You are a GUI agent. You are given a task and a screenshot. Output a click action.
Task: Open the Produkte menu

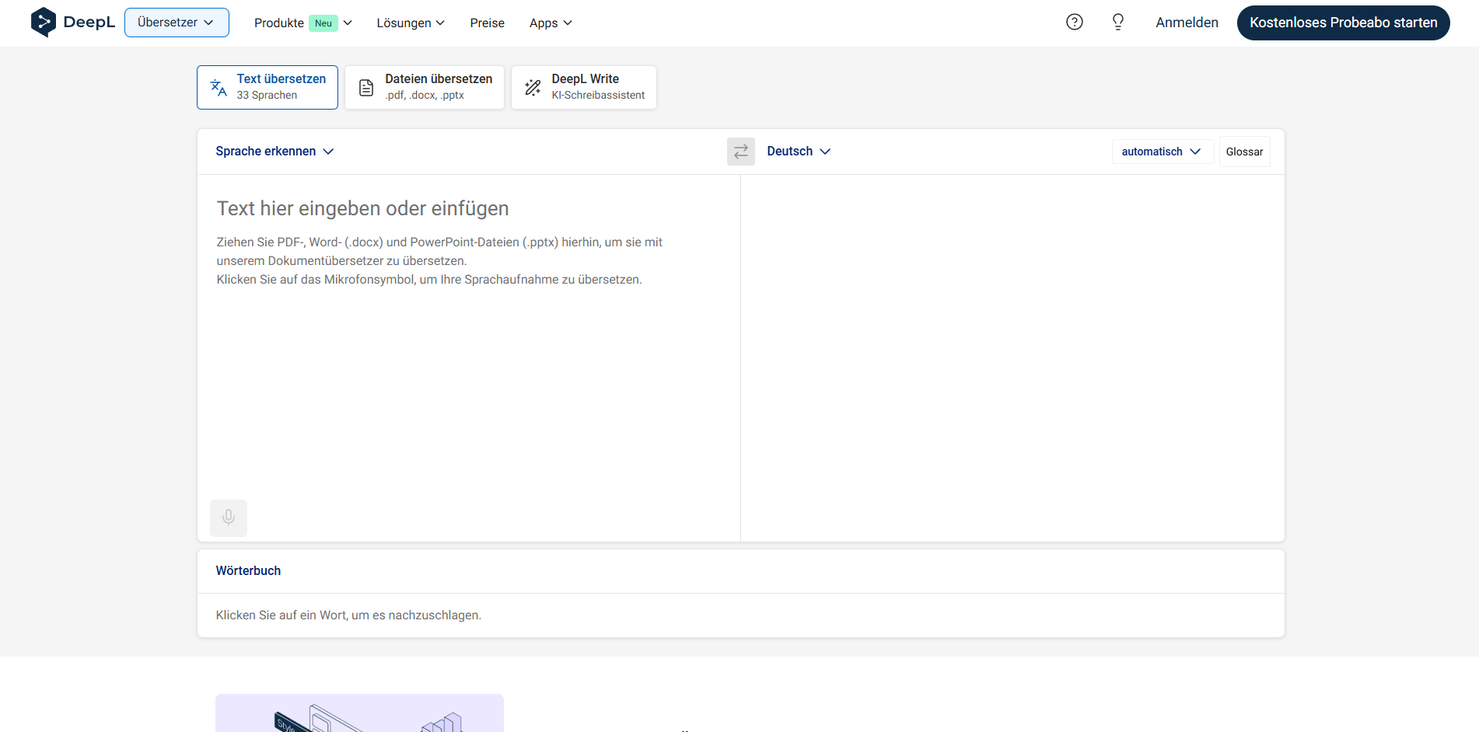click(302, 23)
